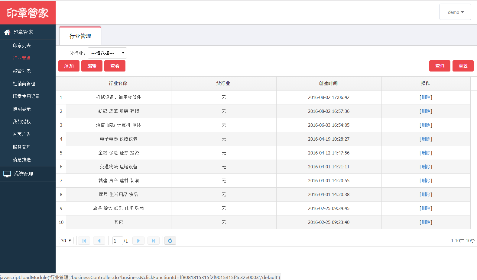The height and width of the screenshot is (280, 477).
Task: Go to last page pagination icon
Action: pyautogui.click(x=154, y=241)
